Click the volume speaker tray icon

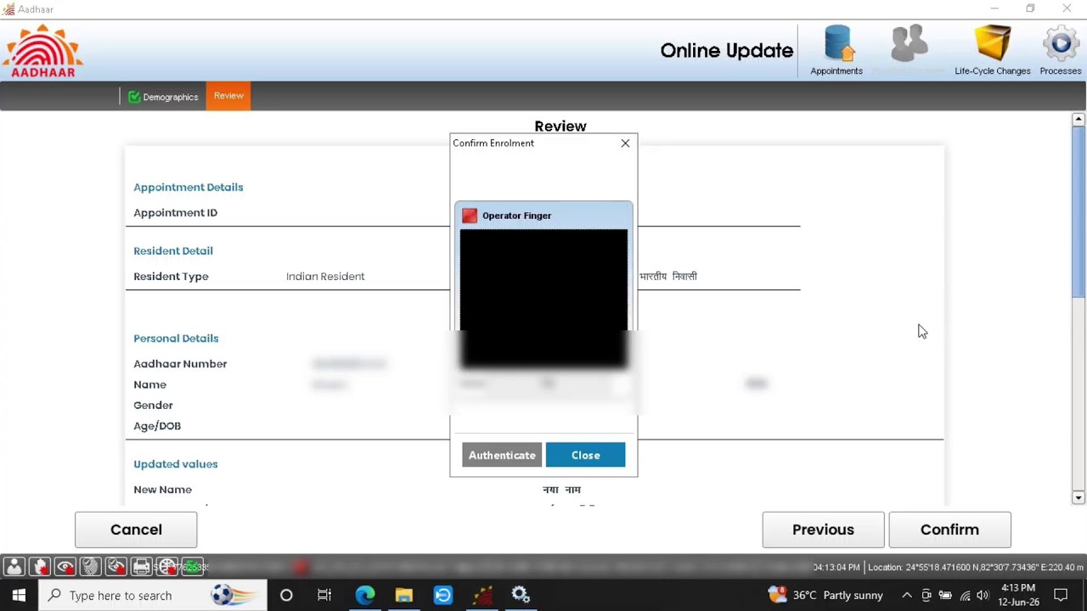[983, 595]
